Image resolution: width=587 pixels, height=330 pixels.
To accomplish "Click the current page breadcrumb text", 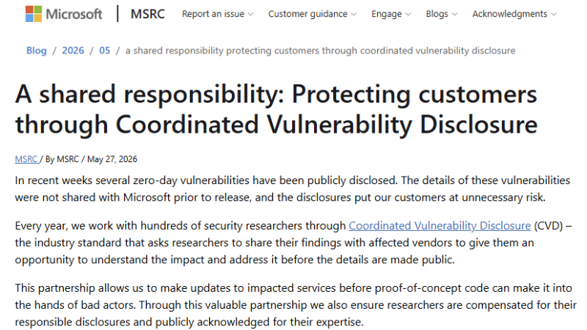I will tap(321, 51).
